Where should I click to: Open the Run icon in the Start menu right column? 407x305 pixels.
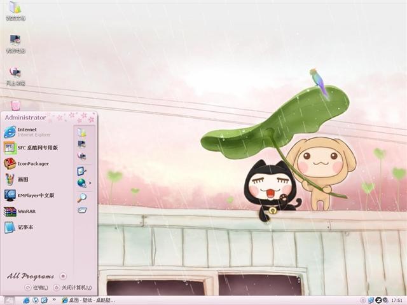[x=82, y=210]
